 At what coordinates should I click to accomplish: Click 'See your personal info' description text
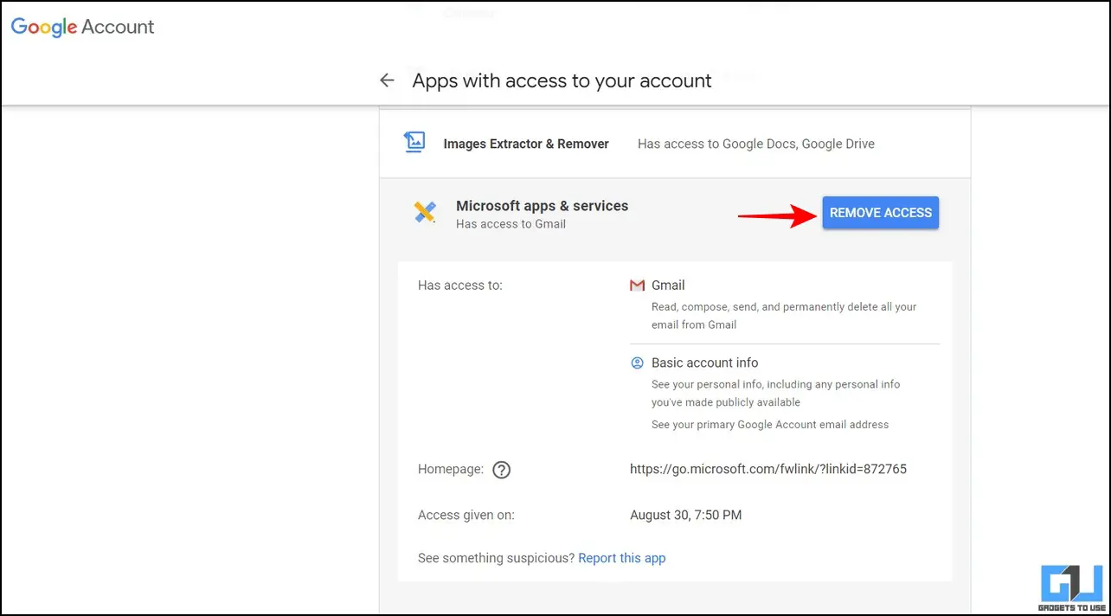[776, 393]
